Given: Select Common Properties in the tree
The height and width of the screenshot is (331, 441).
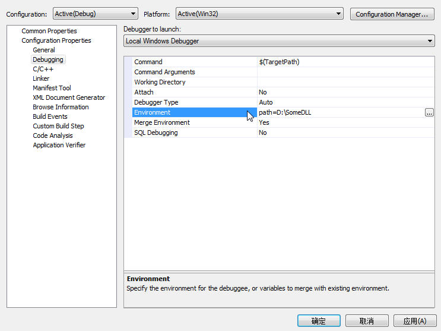Looking at the screenshot, I should (x=49, y=31).
